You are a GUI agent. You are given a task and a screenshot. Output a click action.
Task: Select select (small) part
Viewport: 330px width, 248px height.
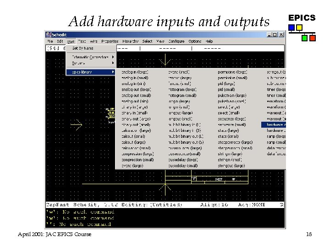229,113
